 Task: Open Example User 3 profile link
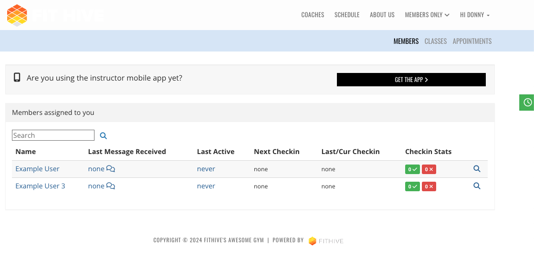40,186
